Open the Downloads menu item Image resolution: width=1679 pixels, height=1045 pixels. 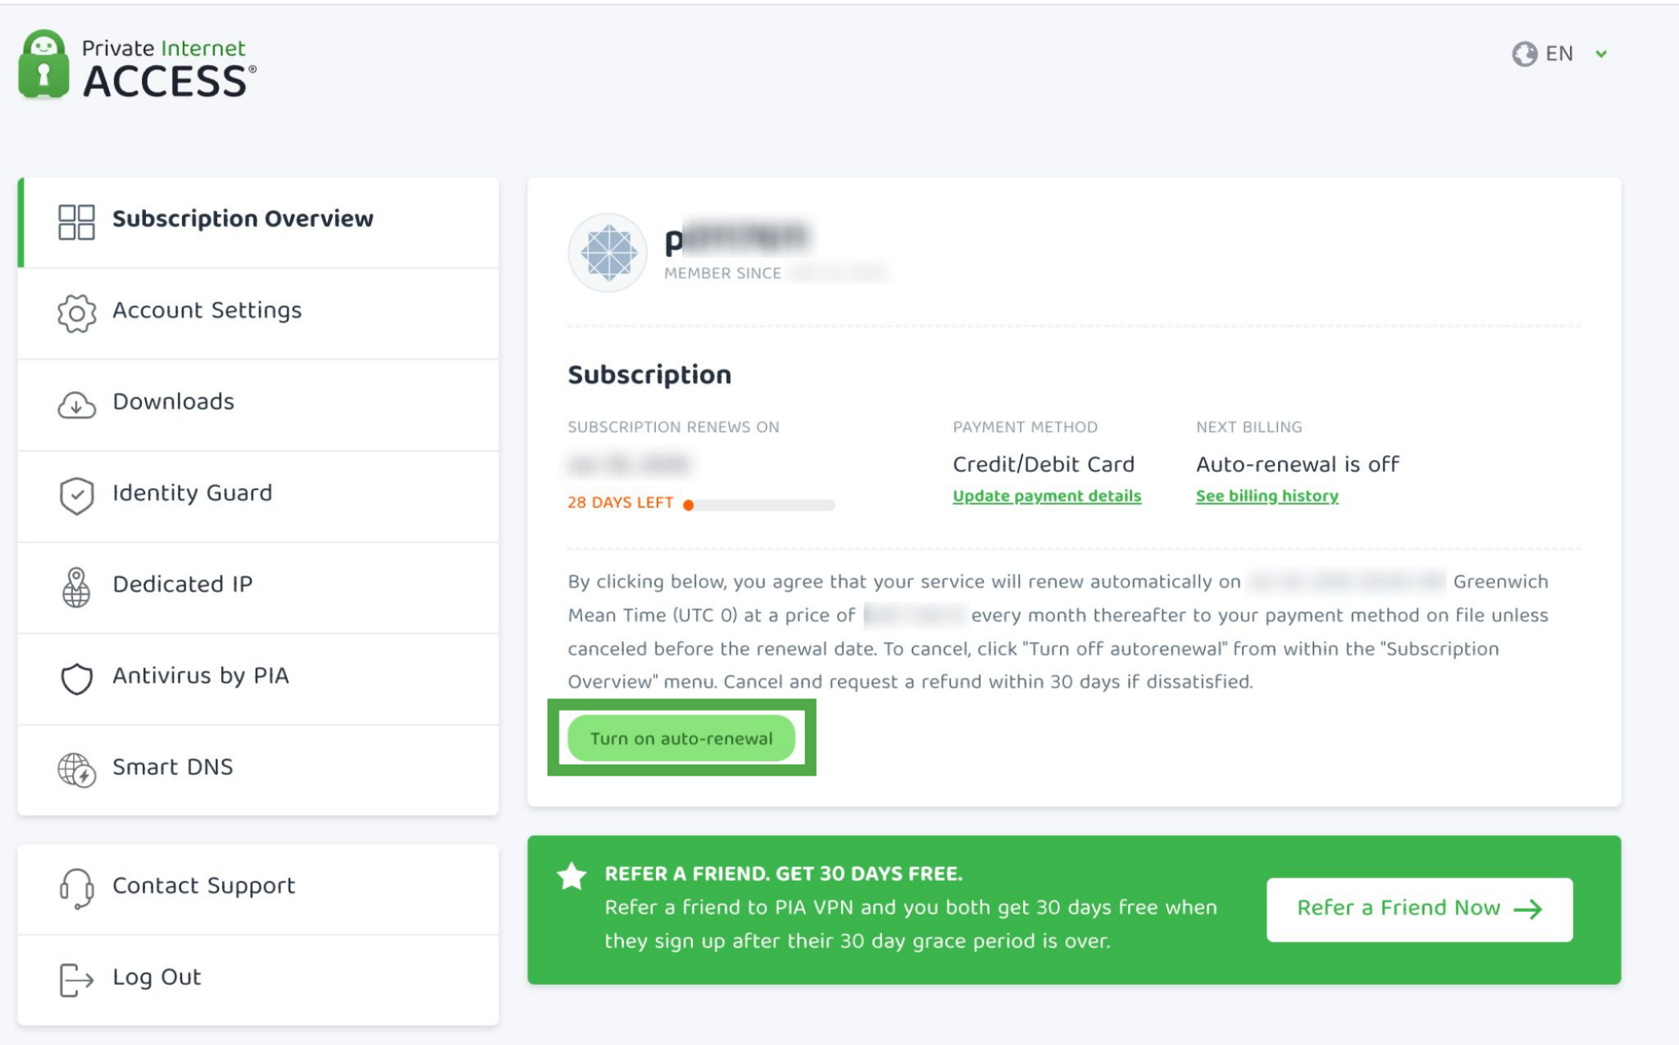258,405
